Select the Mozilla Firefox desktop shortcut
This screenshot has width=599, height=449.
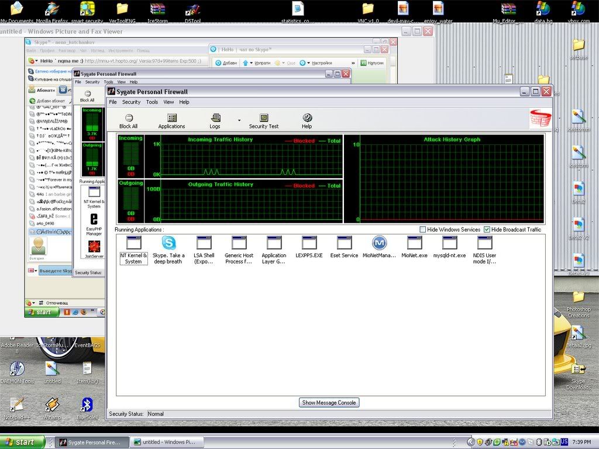pos(53,12)
